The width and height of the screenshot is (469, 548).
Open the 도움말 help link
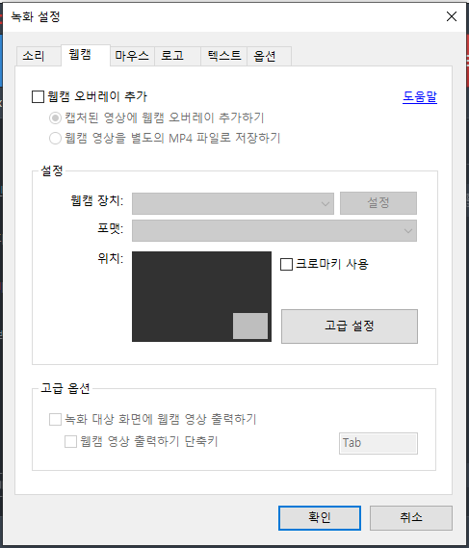420,97
